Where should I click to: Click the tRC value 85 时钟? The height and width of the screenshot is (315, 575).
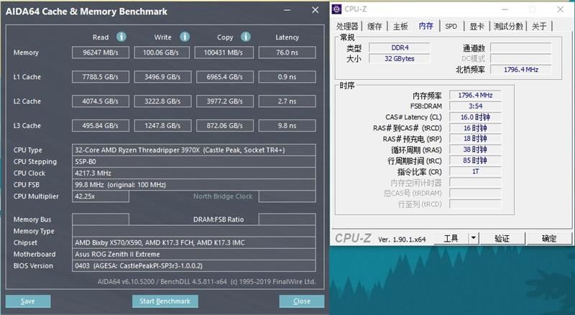(475, 161)
